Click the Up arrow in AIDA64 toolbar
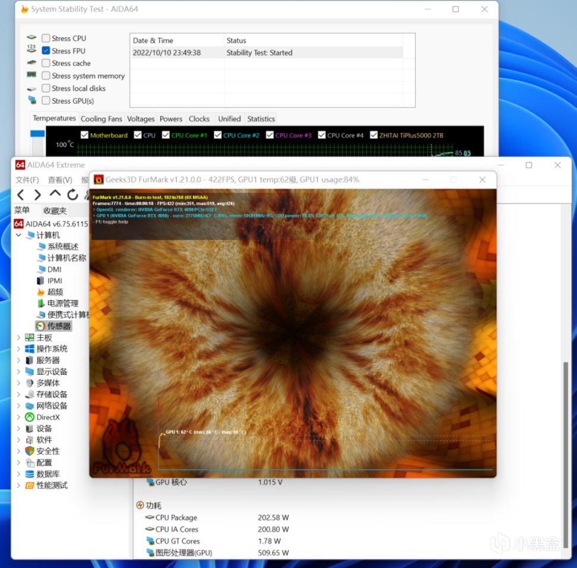 (x=55, y=194)
